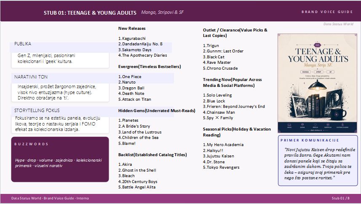
Task: Click the PRIMER KOMUNIKACIJE quote box
Action: coord(318,160)
